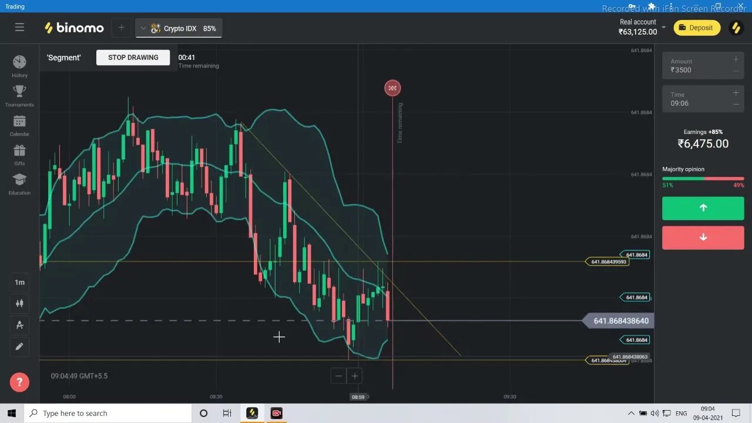The image size is (752, 423).
Task: Click the Windows search box
Action: point(108,413)
